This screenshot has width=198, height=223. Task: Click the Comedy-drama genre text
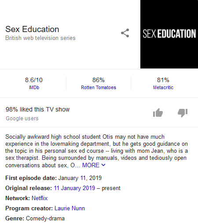45,218
